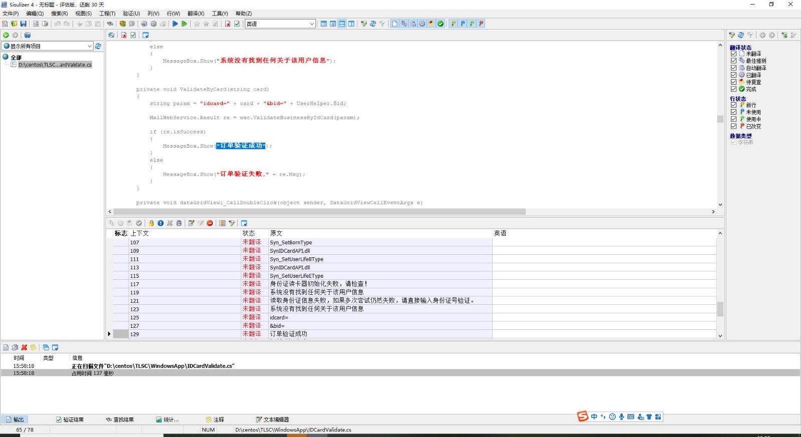Click the refresh icon in the filter panel toolbar
Image resolution: width=801 pixels, height=437 pixels.
741,35
